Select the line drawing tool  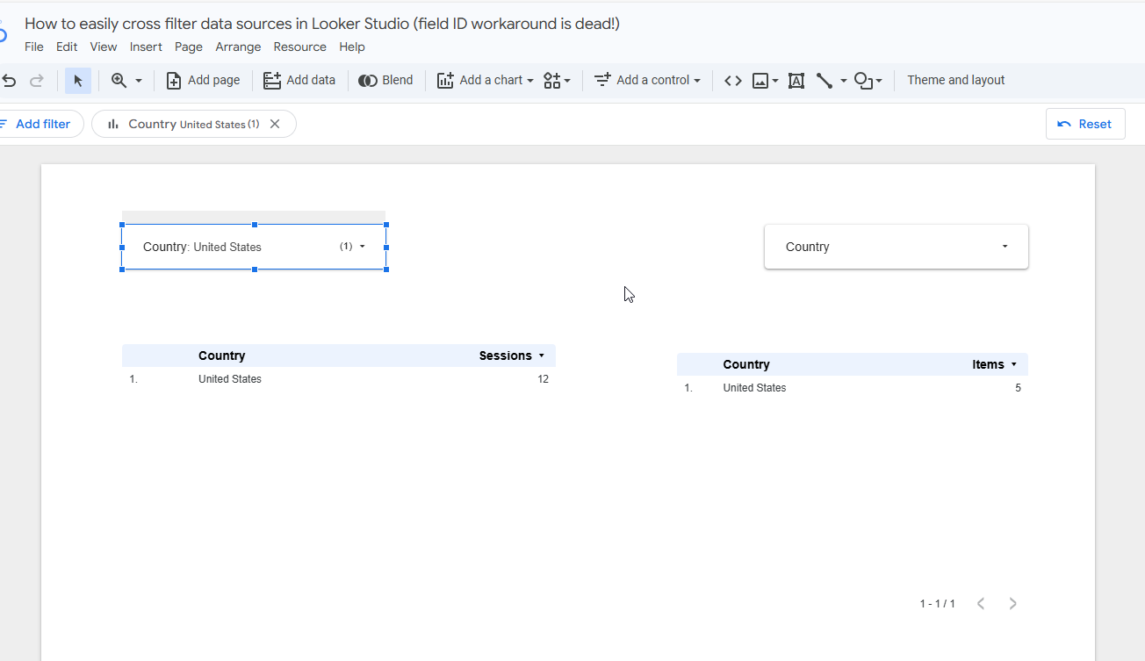pos(823,80)
